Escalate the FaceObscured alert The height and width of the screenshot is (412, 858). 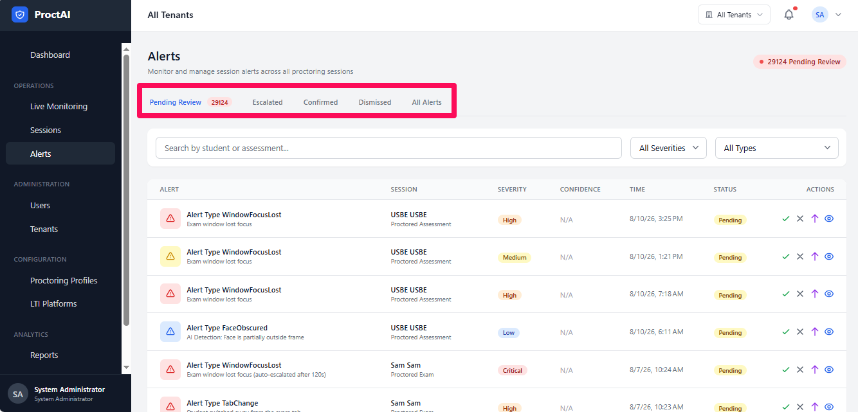[815, 332]
